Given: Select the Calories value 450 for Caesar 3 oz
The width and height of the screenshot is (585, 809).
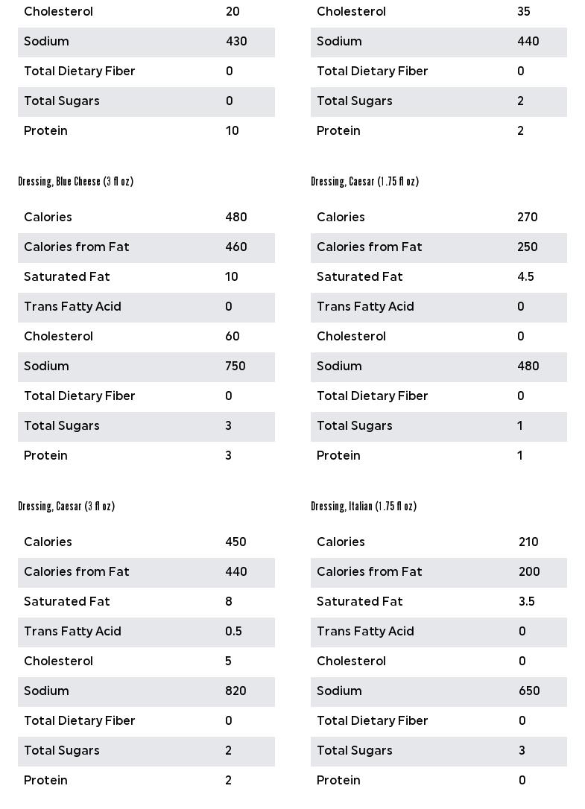Looking at the screenshot, I should (x=235, y=542).
